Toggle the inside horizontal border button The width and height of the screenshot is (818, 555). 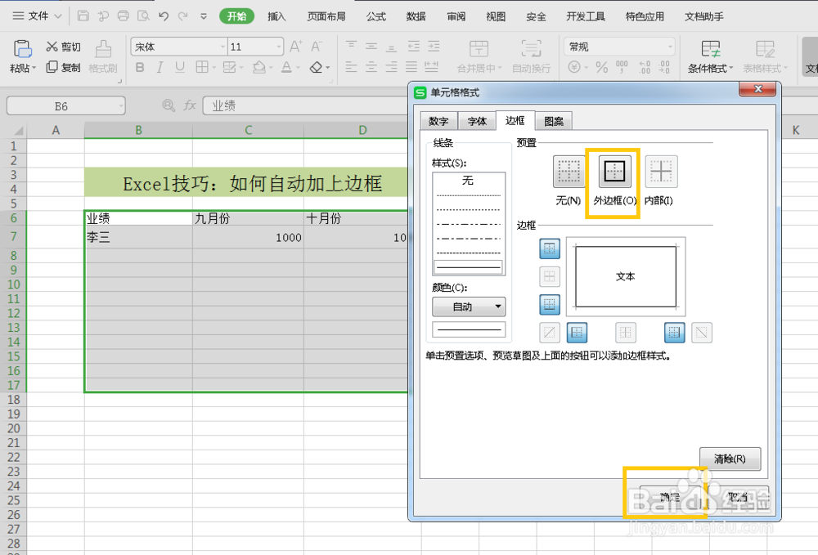(550, 277)
